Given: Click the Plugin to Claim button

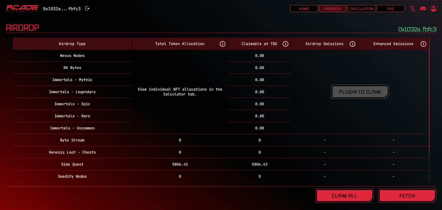Looking at the screenshot, I should click(x=360, y=92).
